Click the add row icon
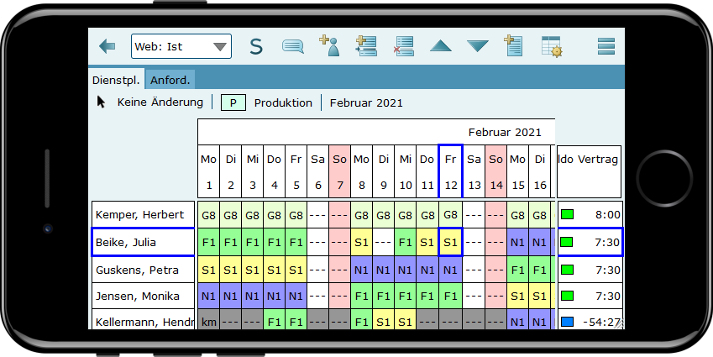The width and height of the screenshot is (713, 357). pyautogui.click(x=365, y=45)
